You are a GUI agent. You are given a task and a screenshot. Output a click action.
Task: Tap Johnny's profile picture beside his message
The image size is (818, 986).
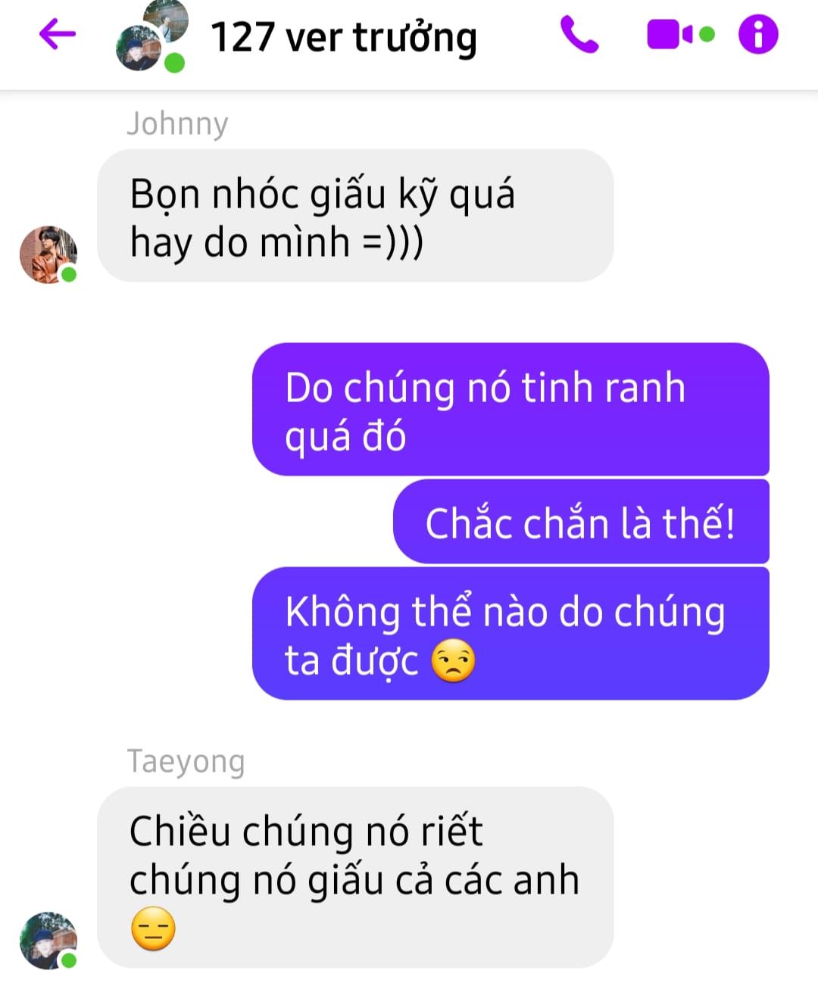tap(48, 254)
